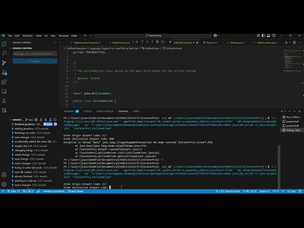Viewport: 304px width, 228px height.
Task: Open the Extensions view
Action: 4,82
